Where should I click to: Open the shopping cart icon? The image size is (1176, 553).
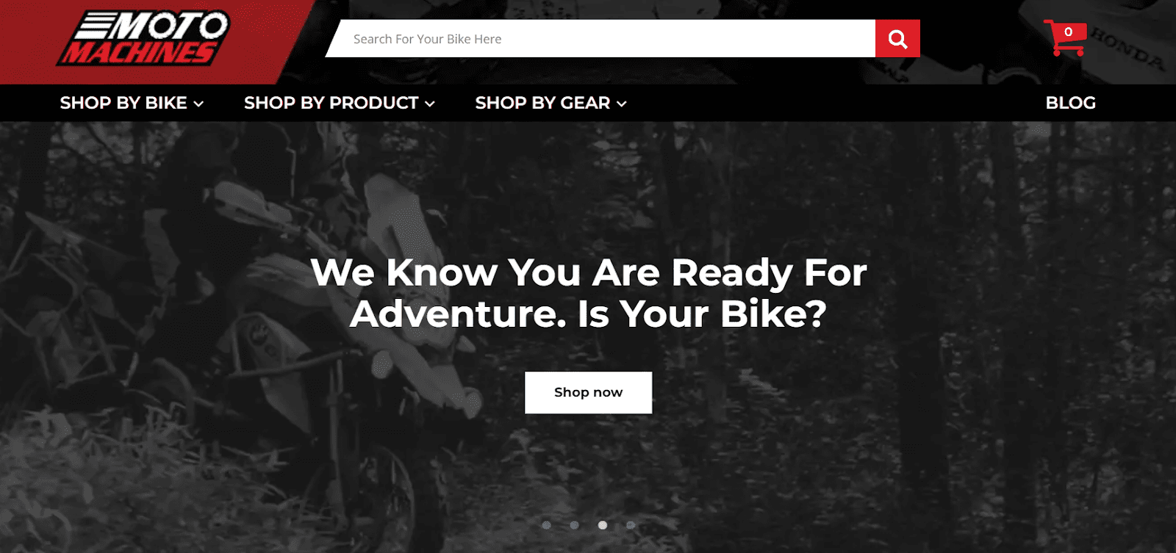tap(1065, 38)
